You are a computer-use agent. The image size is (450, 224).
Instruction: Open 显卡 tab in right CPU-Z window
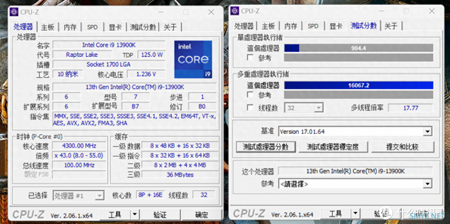click(335, 26)
